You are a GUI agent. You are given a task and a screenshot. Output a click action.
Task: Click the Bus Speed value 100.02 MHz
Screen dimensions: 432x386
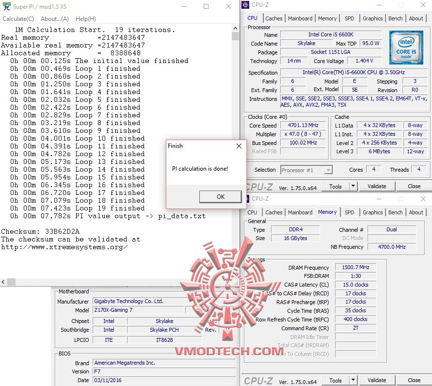point(303,143)
